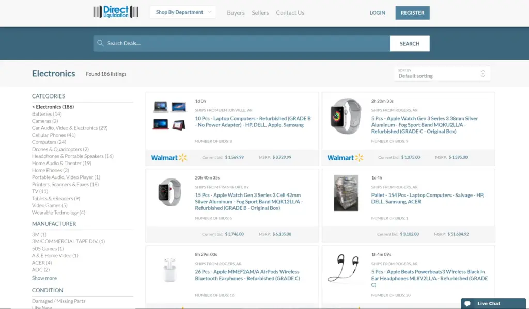Image resolution: width=529 pixels, height=309 pixels.
Task: Select manufacturer A & E Home Video
Action: tap(55, 256)
